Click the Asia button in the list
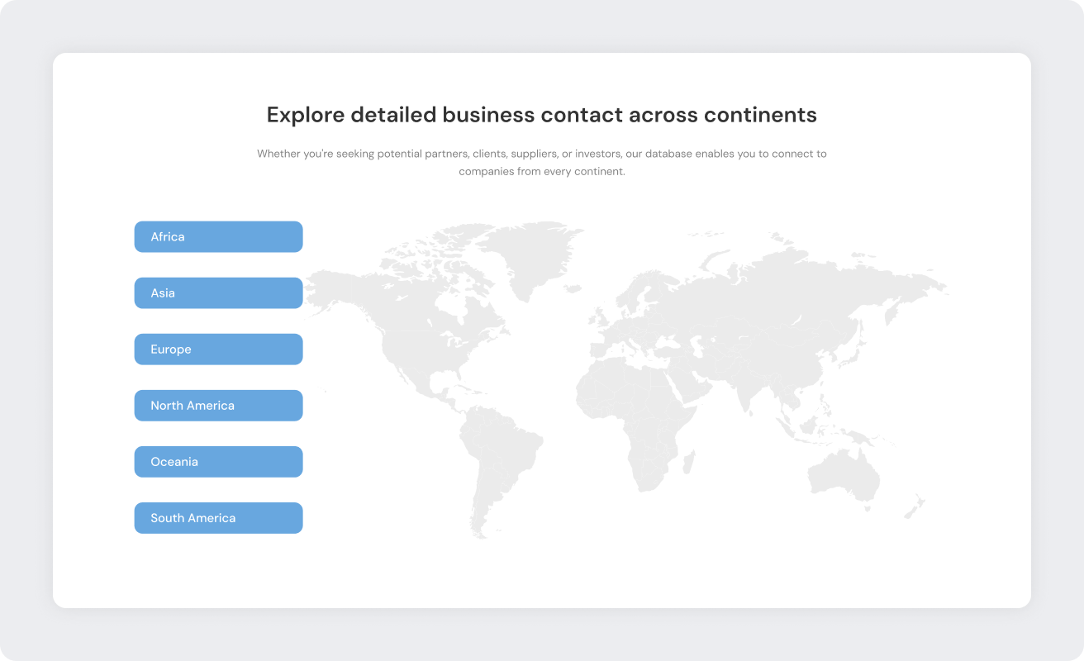The image size is (1084, 661). (218, 293)
